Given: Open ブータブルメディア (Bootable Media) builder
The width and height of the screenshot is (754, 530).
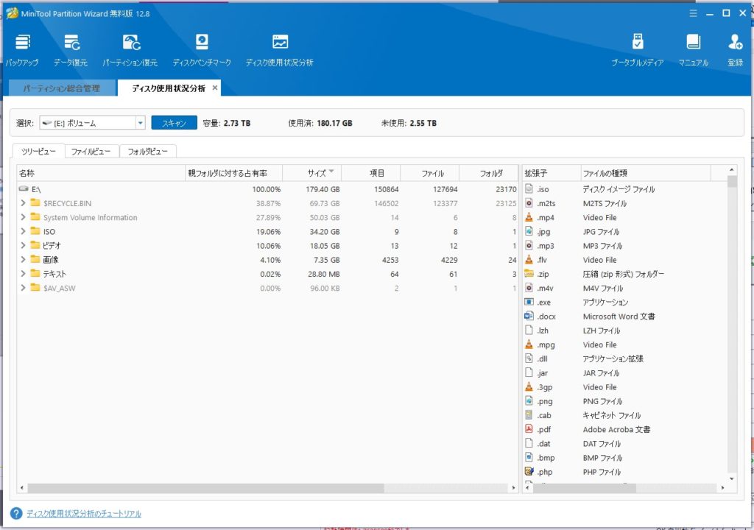Looking at the screenshot, I should [x=637, y=49].
